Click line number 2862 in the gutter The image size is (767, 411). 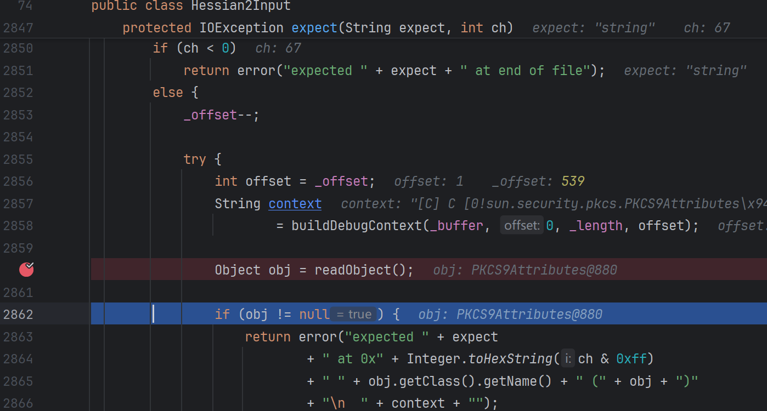click(18, 315)
